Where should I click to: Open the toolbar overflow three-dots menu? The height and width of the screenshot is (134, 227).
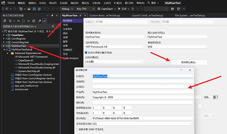[x=184, y=9]
